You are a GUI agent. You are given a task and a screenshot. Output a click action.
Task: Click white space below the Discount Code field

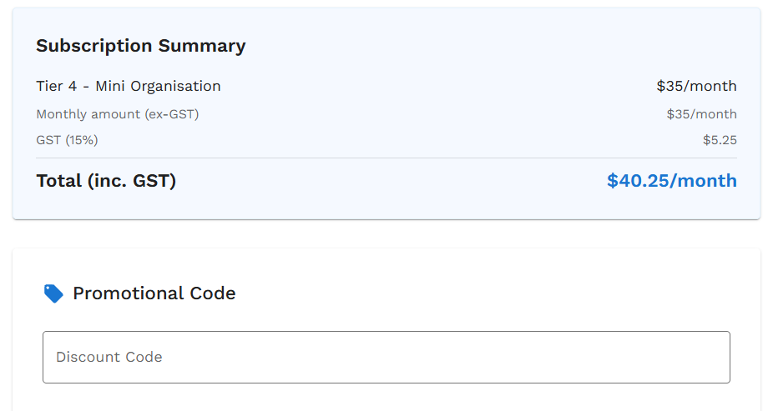[386, 398]
